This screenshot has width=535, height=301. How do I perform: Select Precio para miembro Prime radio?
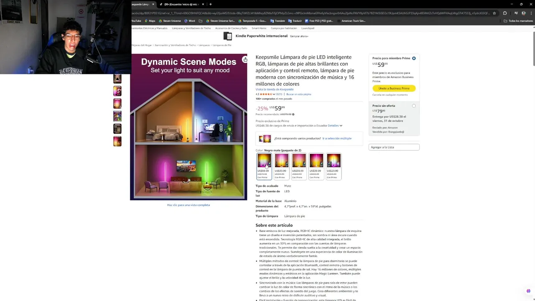pyautogui.click(x=414, y=58)
